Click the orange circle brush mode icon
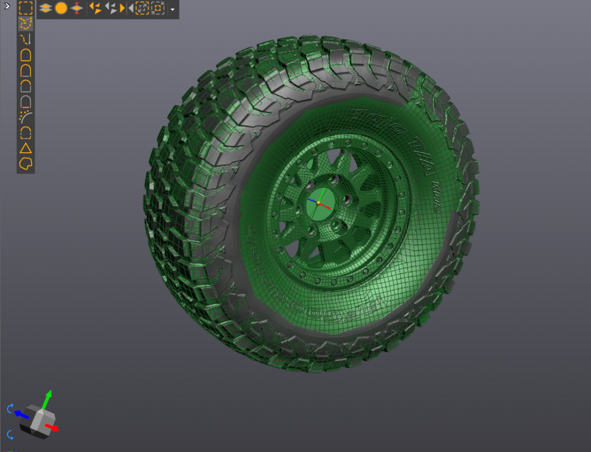 point(61,9)
